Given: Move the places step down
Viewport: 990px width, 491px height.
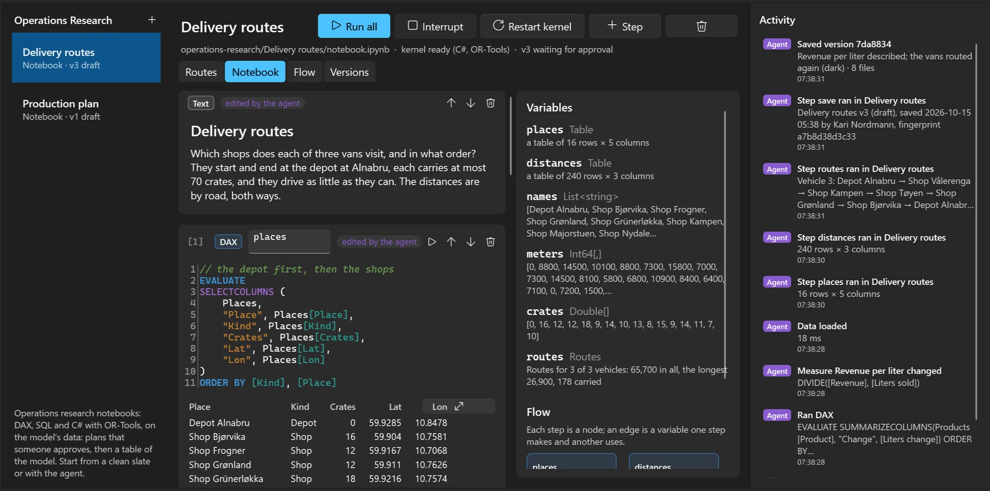Looking at the screenshot, I should point(471,242).
